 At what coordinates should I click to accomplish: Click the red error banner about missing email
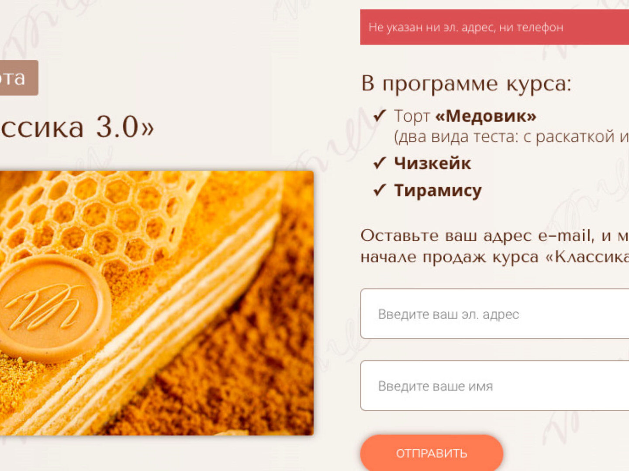point(494,27)
